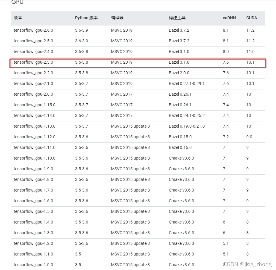This screenshot has width=276, height=270.
Task: Click MSVC 2015 update 3 in tensorflow_gpu-1.13.0 row
Action: click(130, 126)
